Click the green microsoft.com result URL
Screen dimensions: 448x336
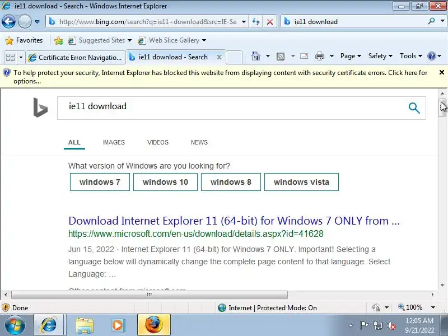(x=195, y=234)
